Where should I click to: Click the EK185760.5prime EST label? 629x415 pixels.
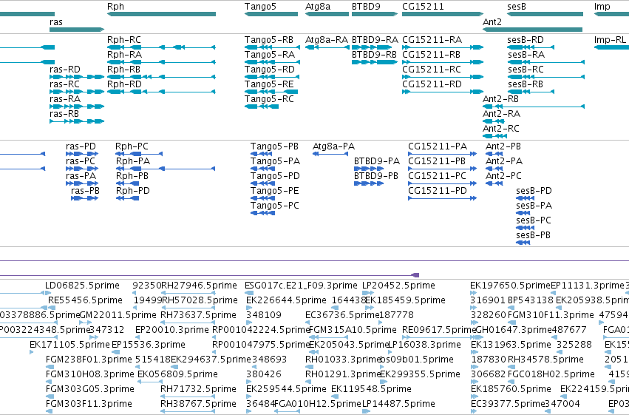pos(511,389)
